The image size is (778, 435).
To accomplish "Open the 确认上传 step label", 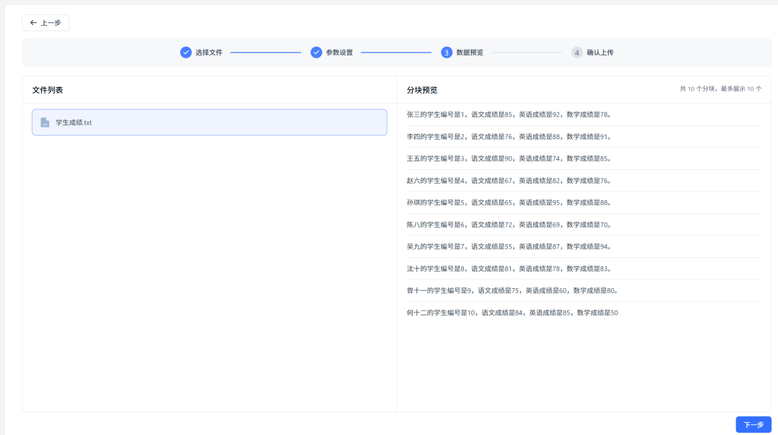I will tap(600, 53).
